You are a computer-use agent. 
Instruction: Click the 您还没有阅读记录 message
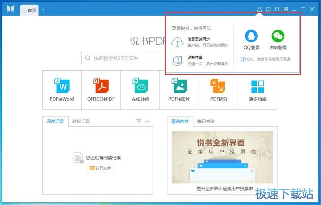(x=103, y=158)
